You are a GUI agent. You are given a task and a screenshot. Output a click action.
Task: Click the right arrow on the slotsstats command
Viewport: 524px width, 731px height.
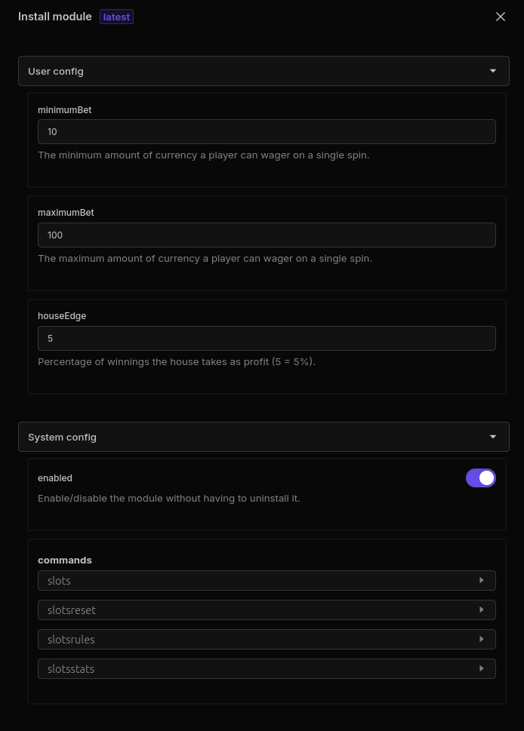(482, 668)
